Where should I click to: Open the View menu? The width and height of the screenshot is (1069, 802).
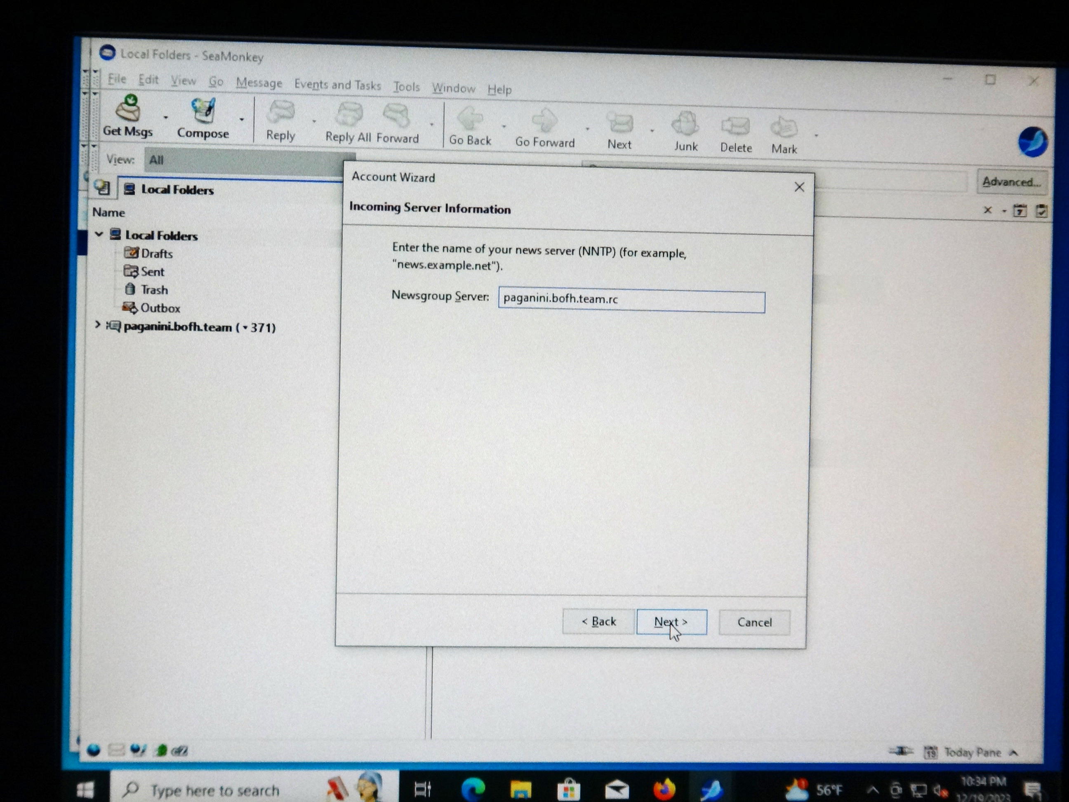point(184,81)
